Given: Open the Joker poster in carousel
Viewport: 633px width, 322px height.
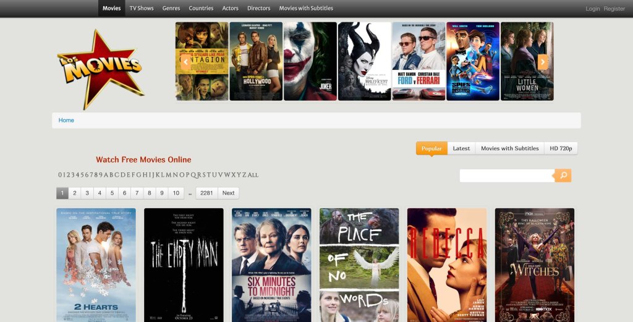Looking at the screenshot, I should coord(310,61).
